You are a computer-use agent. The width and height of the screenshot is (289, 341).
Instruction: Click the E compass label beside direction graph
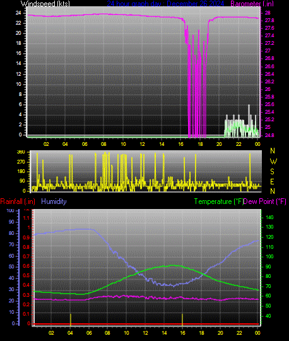point(272,182)
